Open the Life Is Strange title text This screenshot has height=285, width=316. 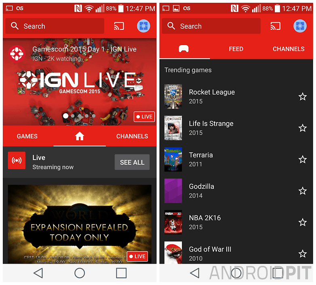pos(211,124)
